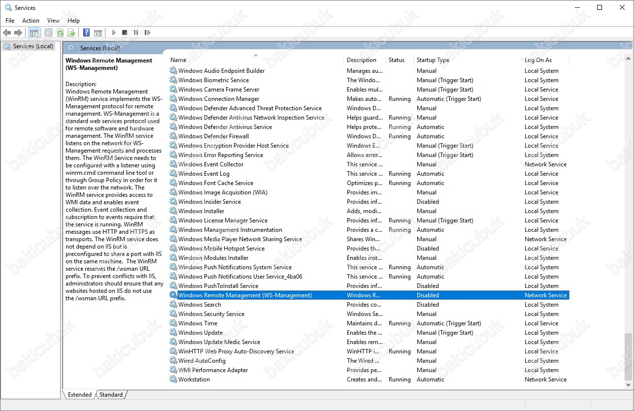The height and width of the screenshot is (411, 634).
Task: Open the File menu
Action: [x=10, y=21]
